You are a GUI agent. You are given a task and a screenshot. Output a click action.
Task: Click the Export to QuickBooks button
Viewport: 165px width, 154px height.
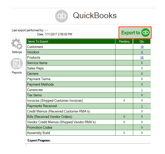(x=135, y=33)
